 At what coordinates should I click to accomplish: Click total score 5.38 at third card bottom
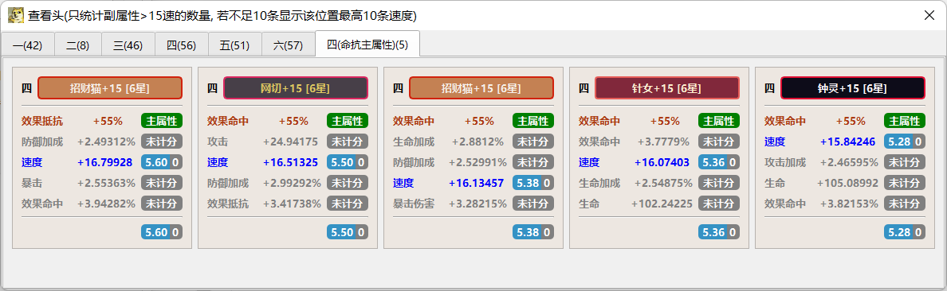pos(533,232)
